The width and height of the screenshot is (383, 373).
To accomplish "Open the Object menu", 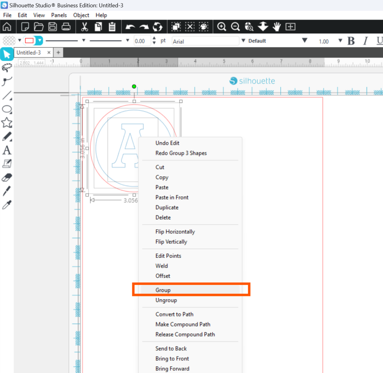I will [81, 15].
